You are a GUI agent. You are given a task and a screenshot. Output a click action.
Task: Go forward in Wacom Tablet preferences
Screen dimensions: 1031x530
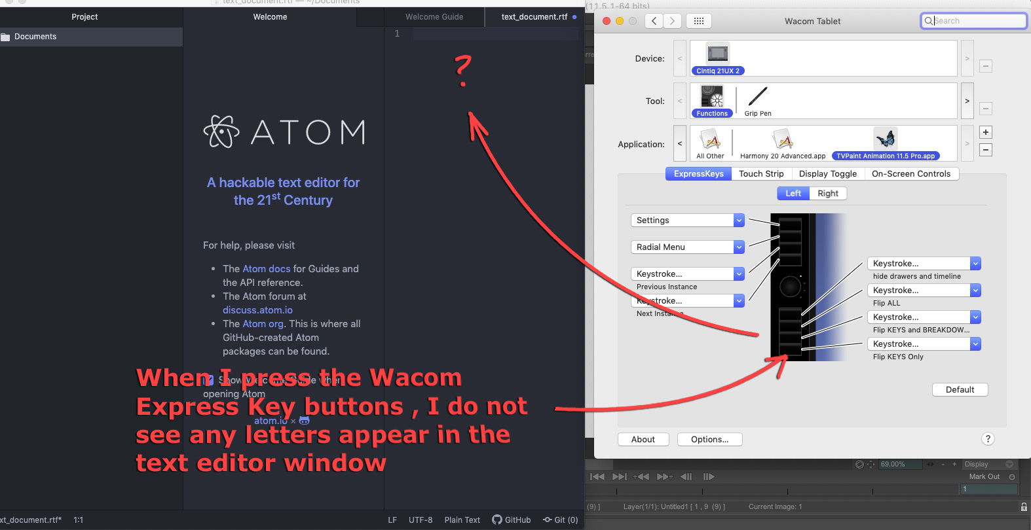pos(672,21)
